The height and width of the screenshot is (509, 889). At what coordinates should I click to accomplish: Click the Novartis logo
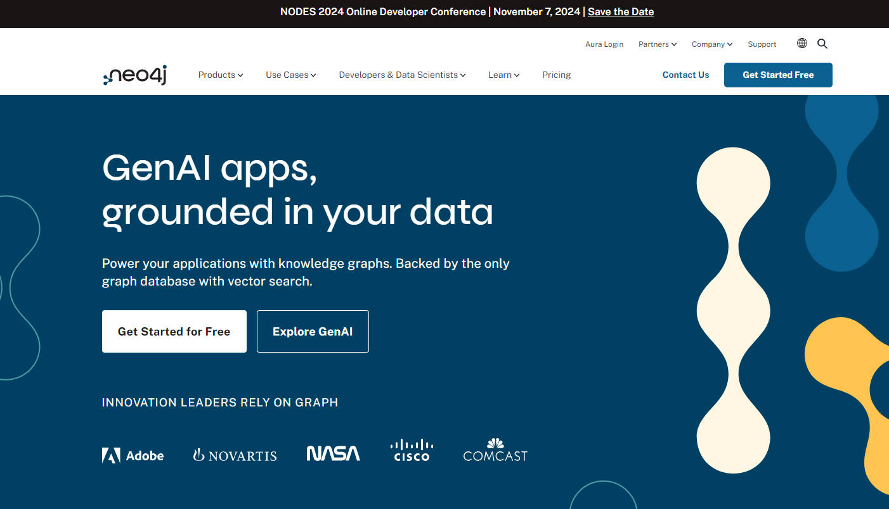click(x=235, y=455)
